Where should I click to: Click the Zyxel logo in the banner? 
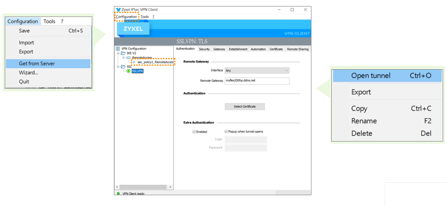[133, 29]
